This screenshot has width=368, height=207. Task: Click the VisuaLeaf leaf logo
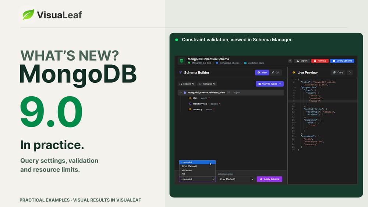[x=28, y=15]
